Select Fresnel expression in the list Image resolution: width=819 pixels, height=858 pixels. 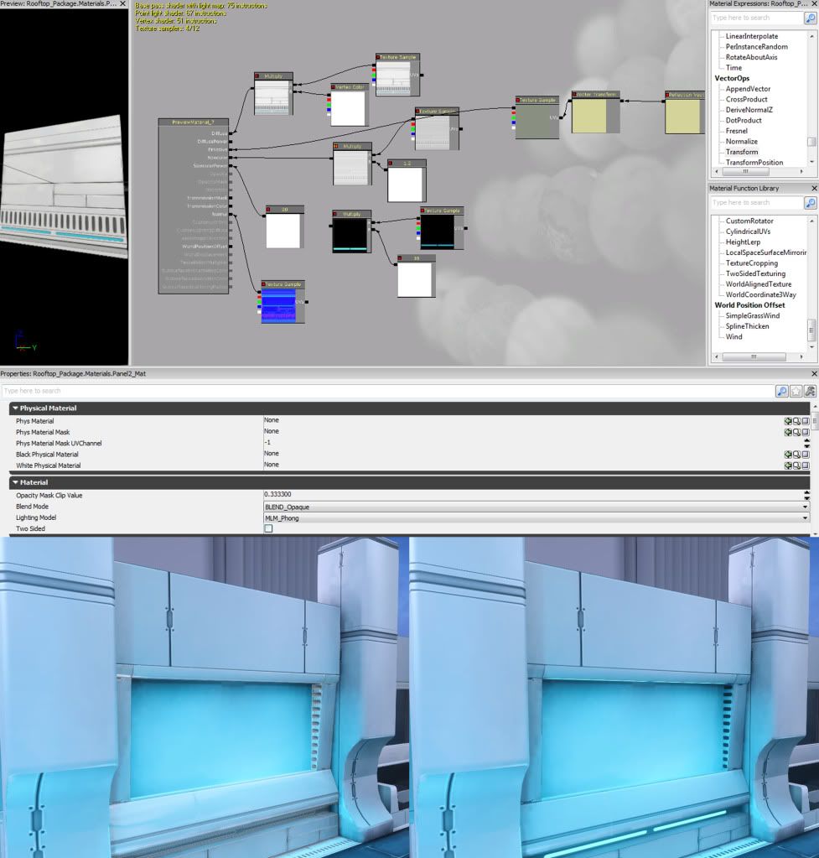[736, 132]
